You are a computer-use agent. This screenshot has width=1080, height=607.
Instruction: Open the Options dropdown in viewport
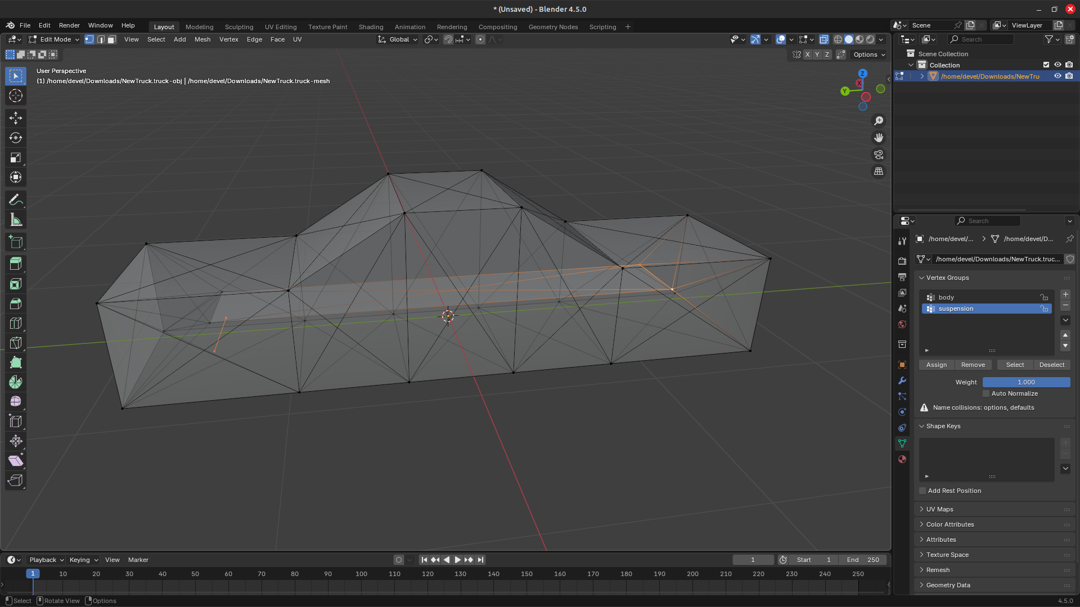point(869,55)
